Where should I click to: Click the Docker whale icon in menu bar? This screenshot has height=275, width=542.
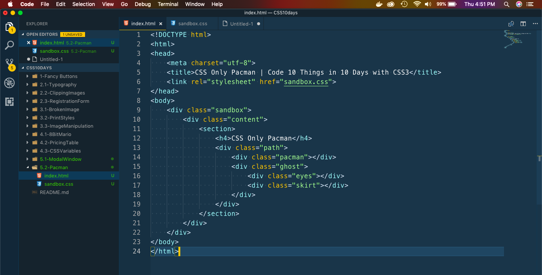379,4
